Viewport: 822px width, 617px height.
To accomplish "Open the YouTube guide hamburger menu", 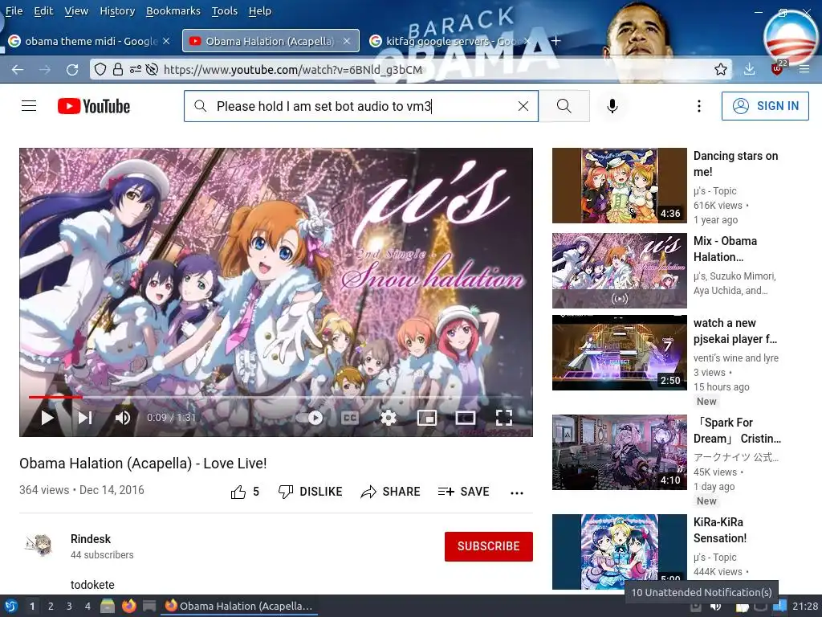I will 29,106.
